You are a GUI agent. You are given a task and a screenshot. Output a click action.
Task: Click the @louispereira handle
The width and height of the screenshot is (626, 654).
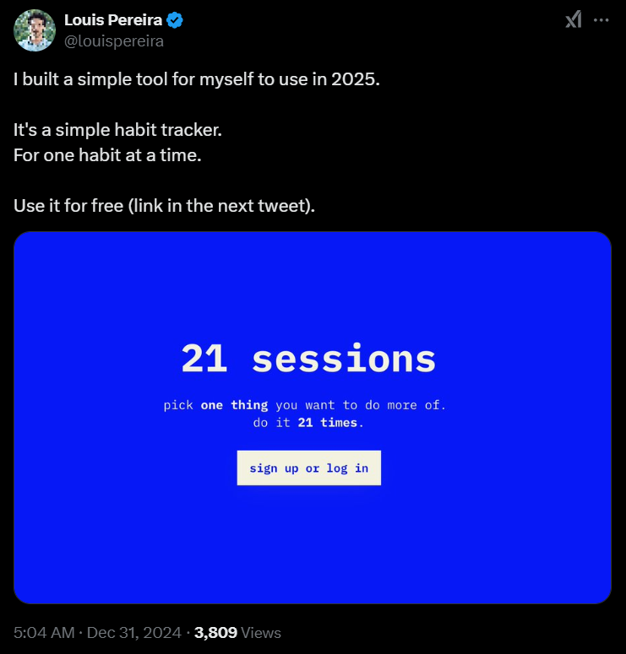pyautogui.click(x=113, y=41)
